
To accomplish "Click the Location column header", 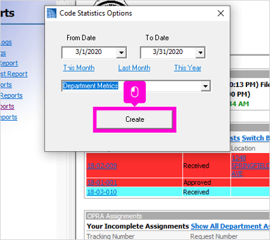I will [x=243, y=148].
